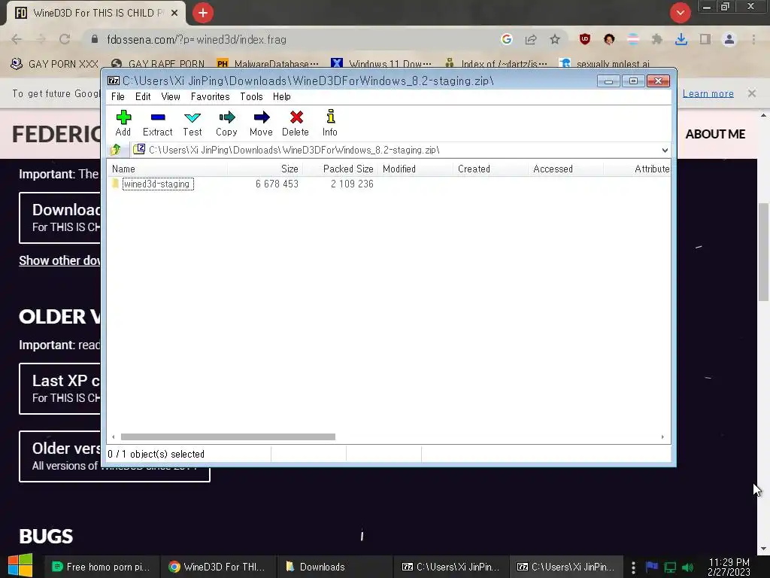Open the View menu in 7-Zip
This screenshot has width=770, height=578.
[x=171, y=97]
